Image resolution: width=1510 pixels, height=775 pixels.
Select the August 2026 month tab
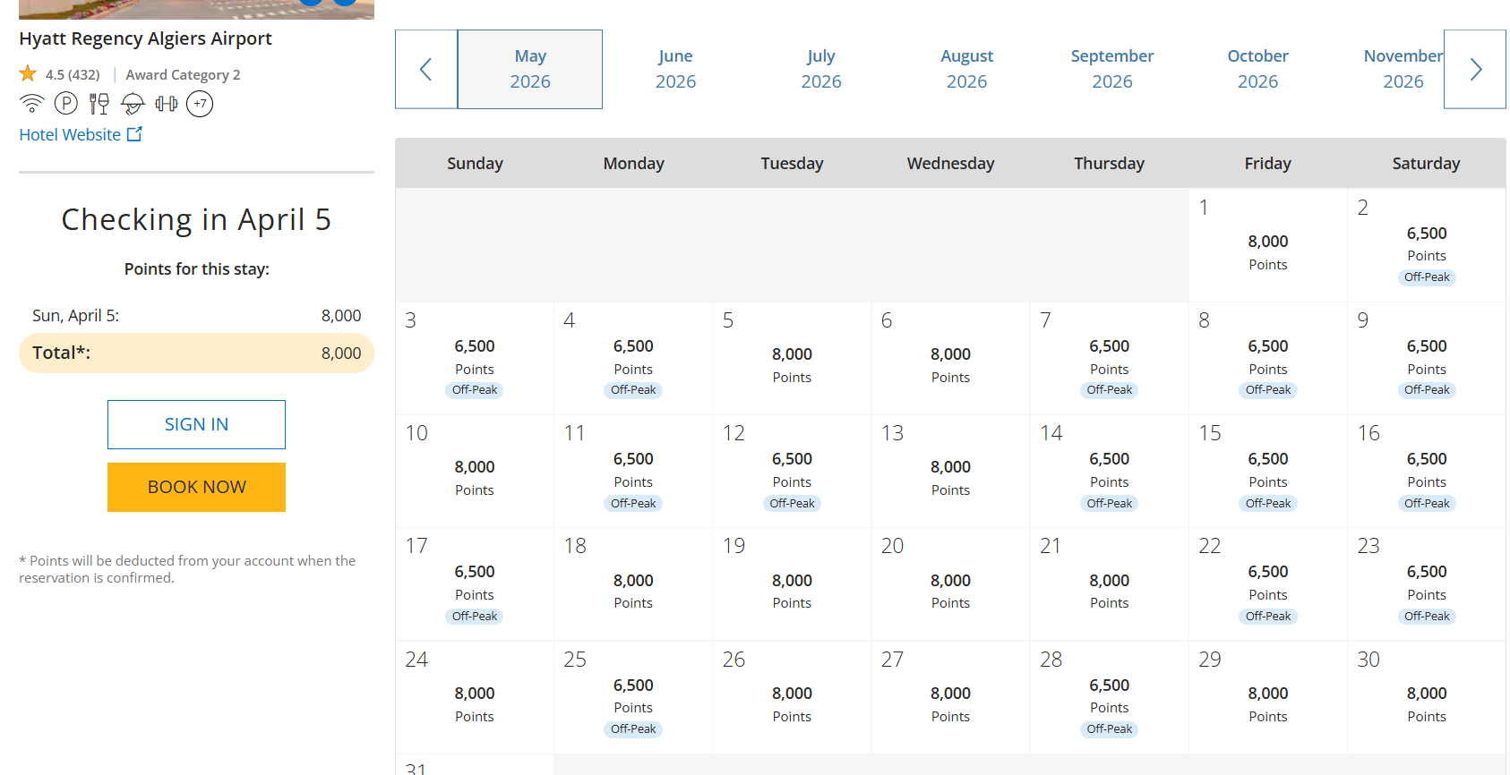click(x=966, y=70)
